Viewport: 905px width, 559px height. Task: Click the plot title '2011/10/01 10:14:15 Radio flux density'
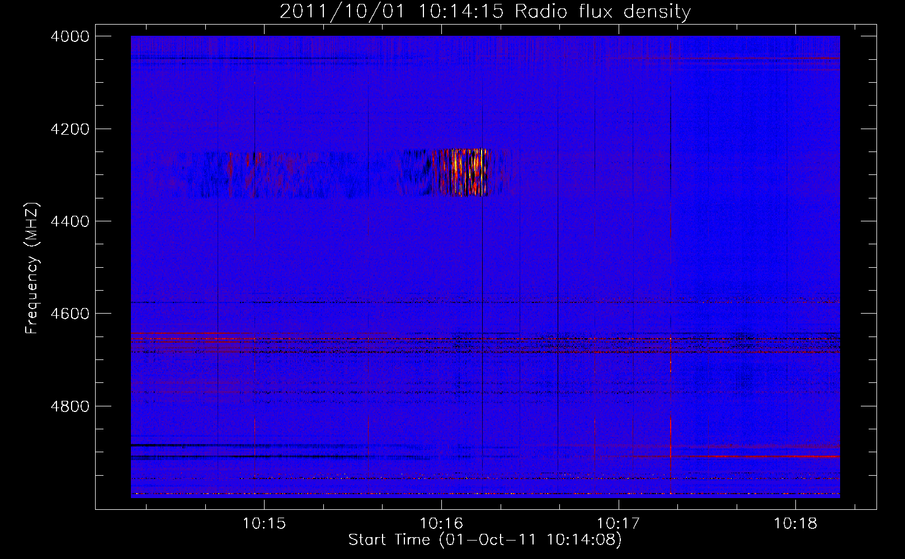(485, 11)
